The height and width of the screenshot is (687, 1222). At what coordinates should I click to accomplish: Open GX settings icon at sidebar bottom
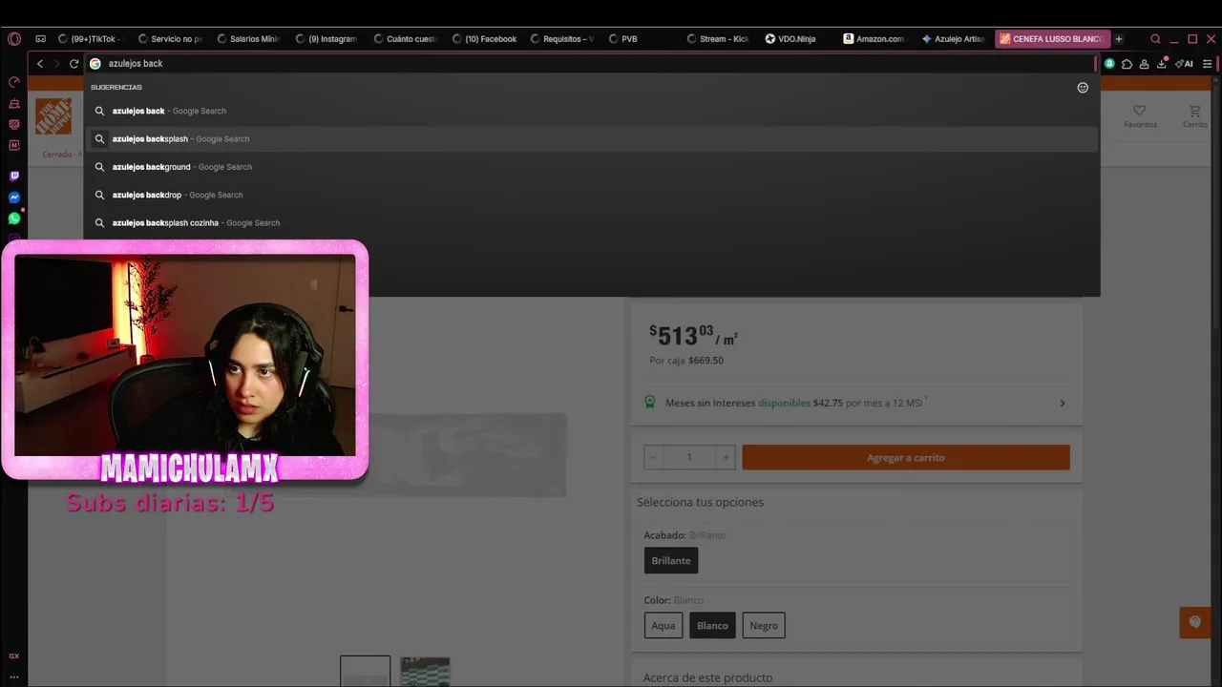tap(14, 656)
